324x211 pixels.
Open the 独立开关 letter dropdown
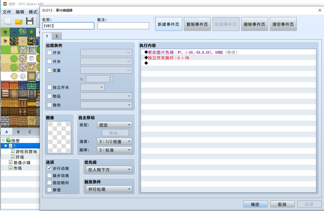tap(92, 87)
